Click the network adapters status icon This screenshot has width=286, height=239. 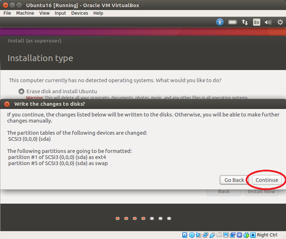click(x=205, y=235)
